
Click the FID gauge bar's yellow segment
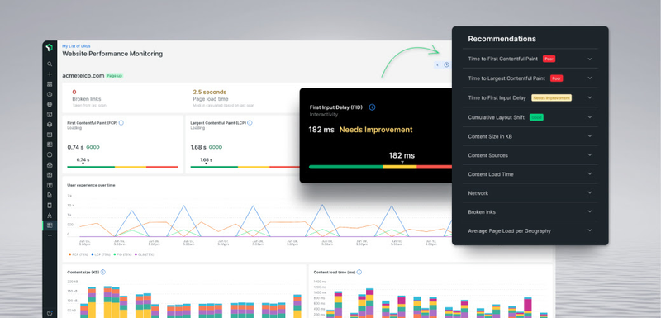[400, 167]
